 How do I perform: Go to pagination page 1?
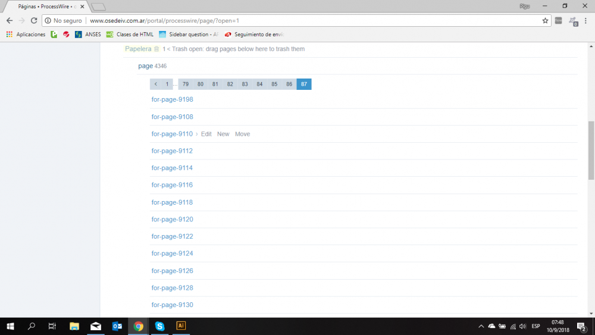click(167, 84)
